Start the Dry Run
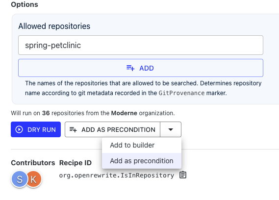The width and height of the screenshot is (279, 200). coord(36,129)
